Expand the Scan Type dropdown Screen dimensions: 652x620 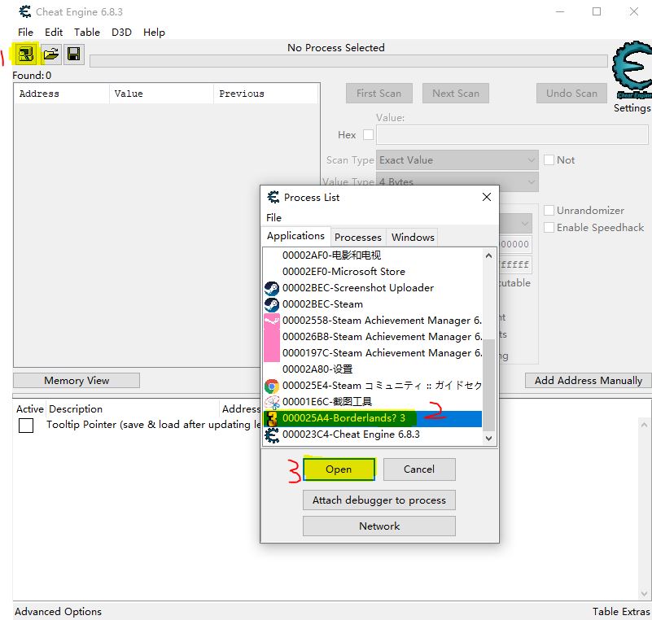coord(457,160)
